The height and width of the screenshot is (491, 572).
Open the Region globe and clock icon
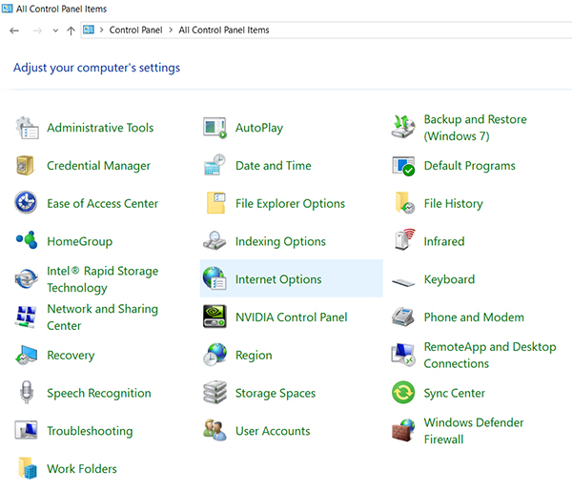click(x=214, y=355)
